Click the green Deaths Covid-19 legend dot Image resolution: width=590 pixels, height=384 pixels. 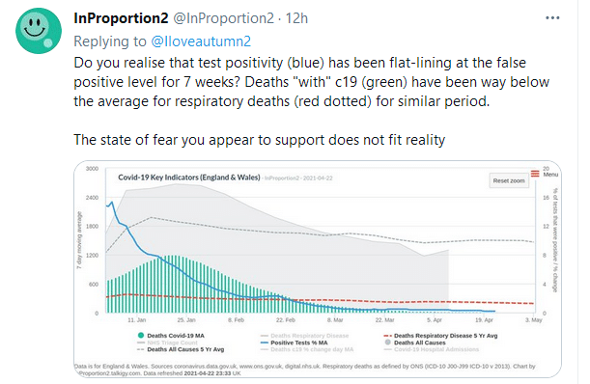pyautogui.click(x=141, y=335)
